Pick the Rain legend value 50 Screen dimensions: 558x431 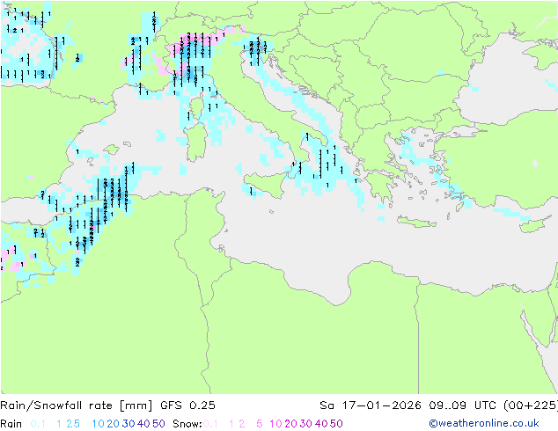[158, 424]
